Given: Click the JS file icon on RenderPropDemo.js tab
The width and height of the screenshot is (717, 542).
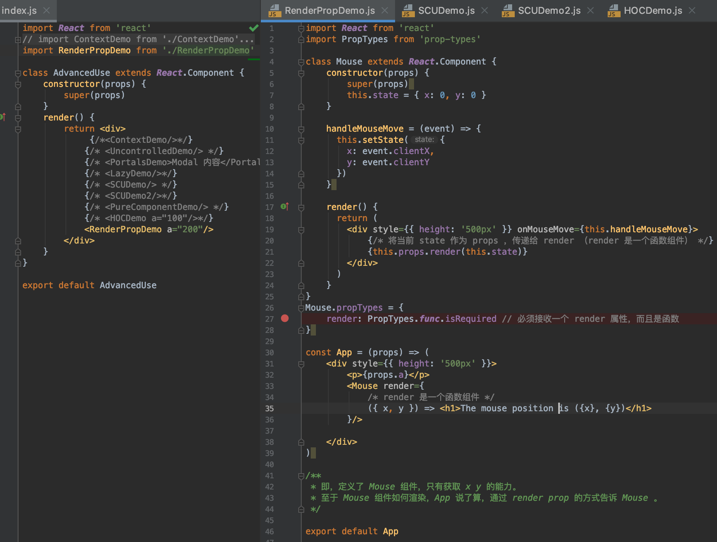Looking at the screenshot, I should point(274,11).
